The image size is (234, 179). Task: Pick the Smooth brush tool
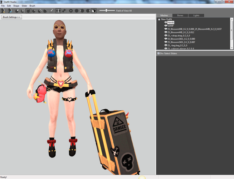[45, 11]
